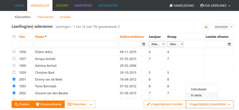
Task: Click student number 1038
Action: pyautogui.click(x=23, y=52)
